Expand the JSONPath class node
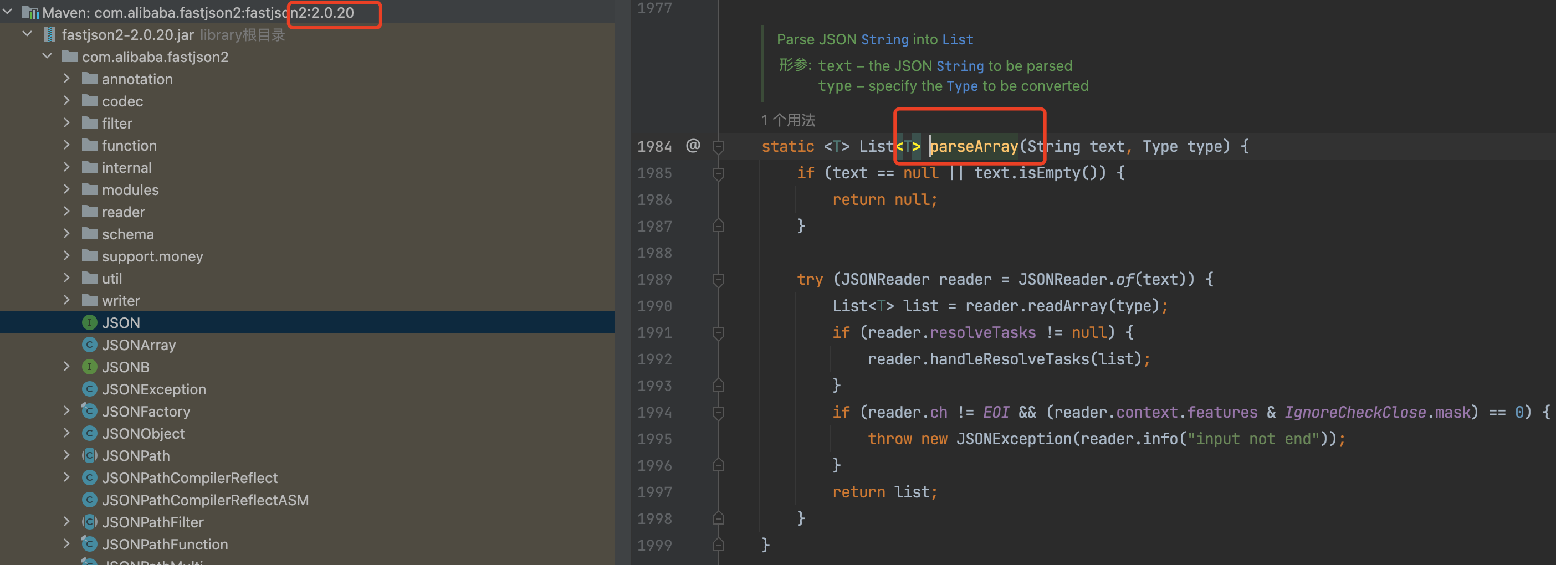Image resolution: width=1556 pixels, height=565 pixels. 67,455
